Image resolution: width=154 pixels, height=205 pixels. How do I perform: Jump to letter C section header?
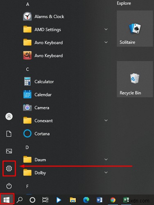pyautogui.click(x=27, y=69)
